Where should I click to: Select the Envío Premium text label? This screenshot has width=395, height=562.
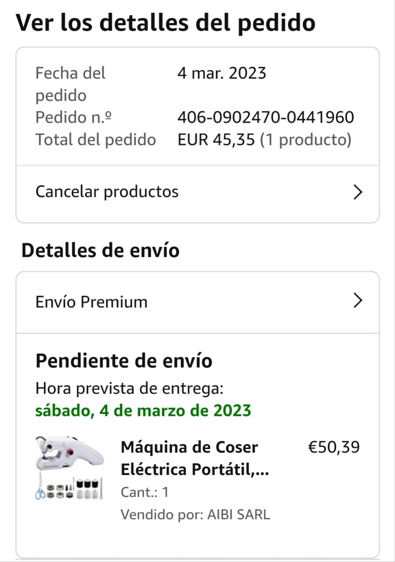[91, 302]
